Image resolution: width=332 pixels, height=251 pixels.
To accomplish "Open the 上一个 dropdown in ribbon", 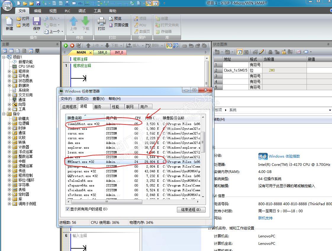I will click(62, 32).
